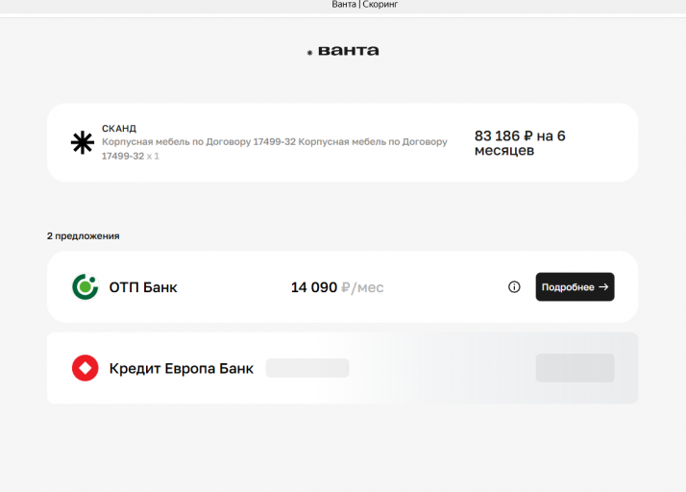Open the info icon for ОТП Банк offer

click(x=514, y=286)
